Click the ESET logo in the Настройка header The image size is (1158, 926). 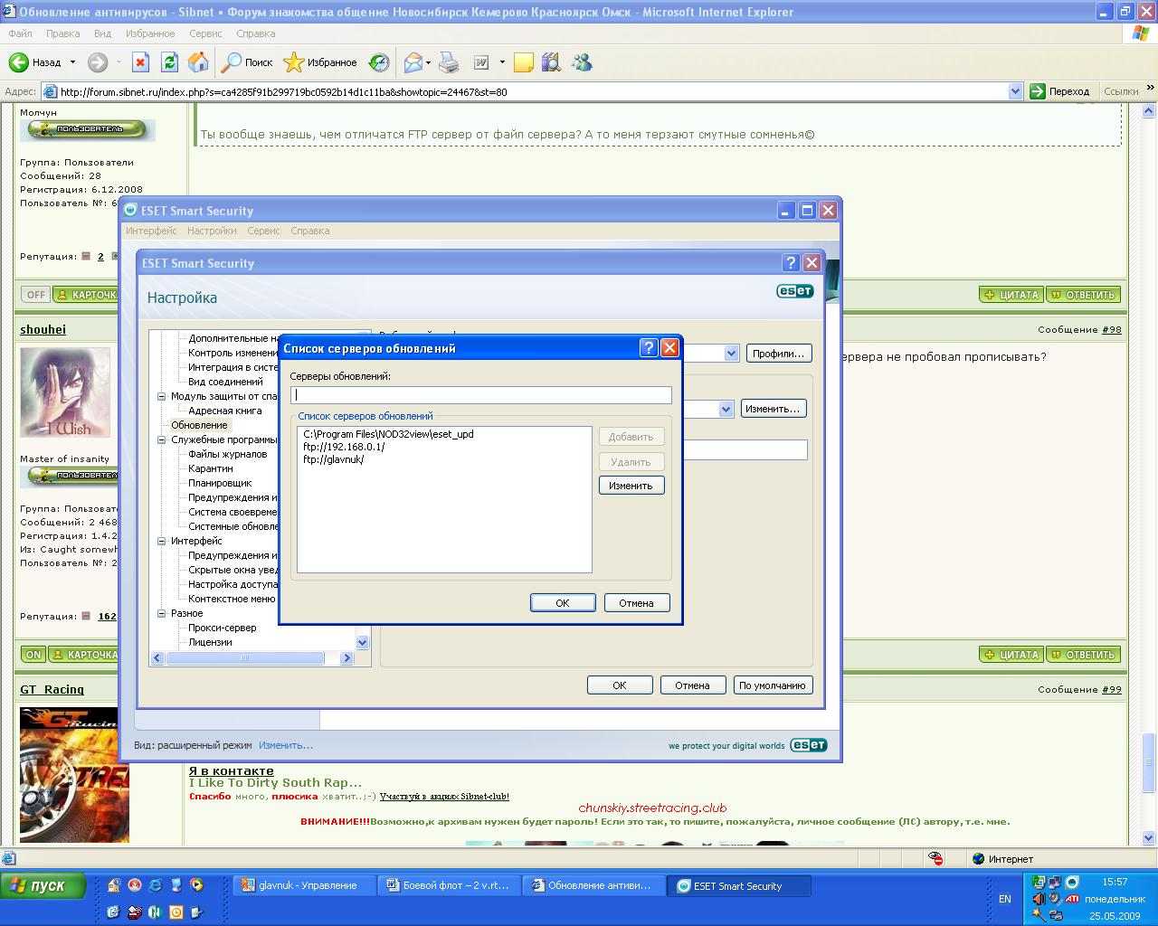click(795, 291)
